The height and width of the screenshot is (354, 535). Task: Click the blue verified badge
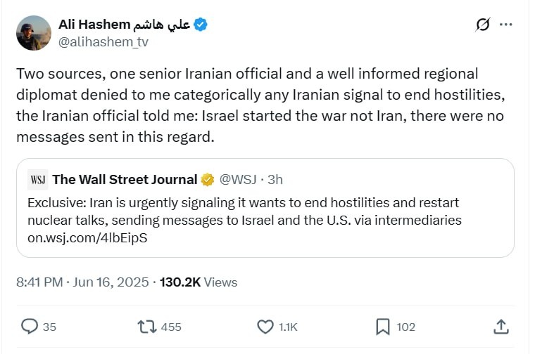(x=201, y=25)
